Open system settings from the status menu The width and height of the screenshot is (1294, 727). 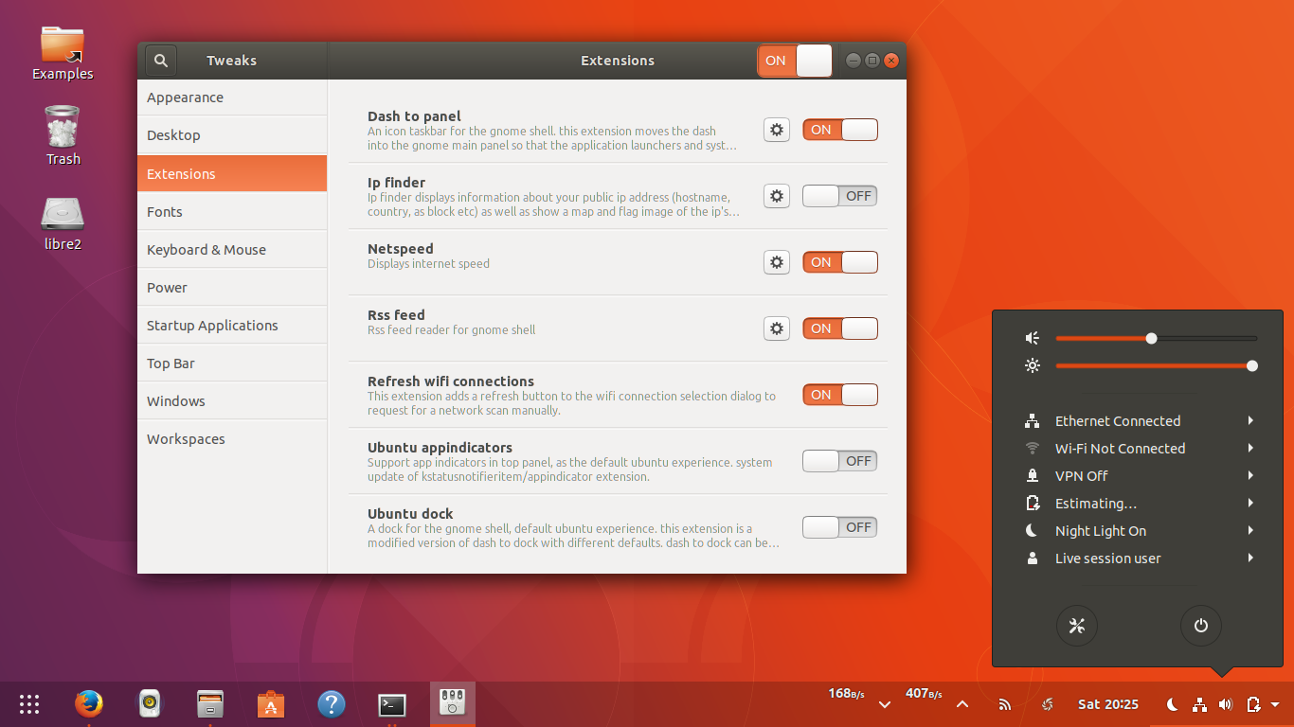(x=1077, y=626)
